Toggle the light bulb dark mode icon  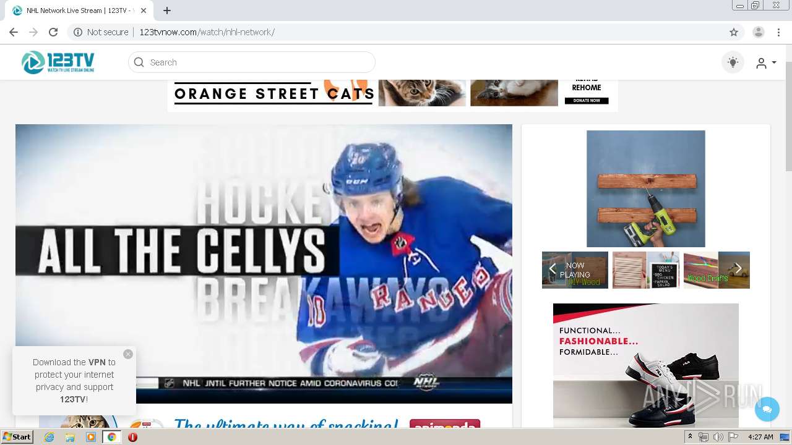point(733,62)
